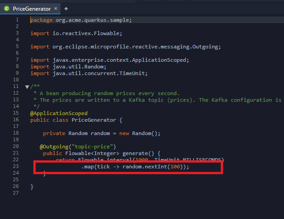Switch to the PriceGenerator tab
Screen dimensions: 284x219
[x=31, y=8]
